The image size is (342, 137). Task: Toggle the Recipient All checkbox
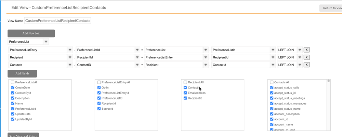(185, 82)
